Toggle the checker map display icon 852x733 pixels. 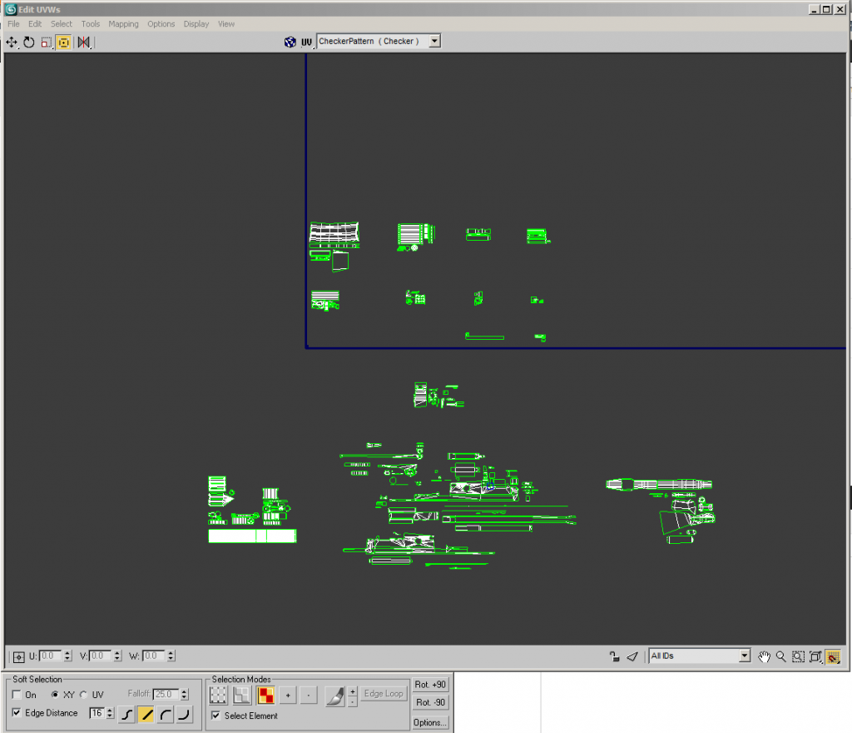click(290, 42)
